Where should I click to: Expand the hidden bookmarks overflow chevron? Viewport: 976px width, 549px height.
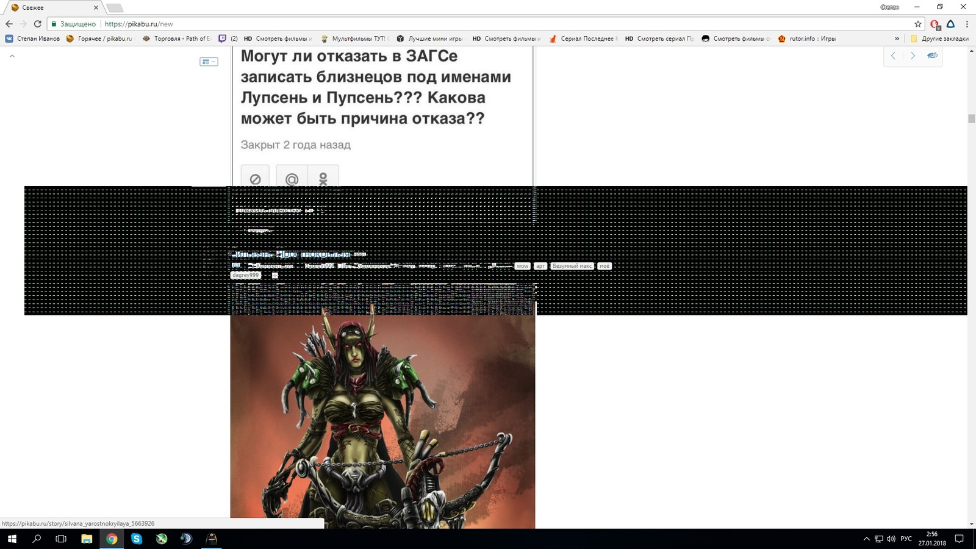897,38
